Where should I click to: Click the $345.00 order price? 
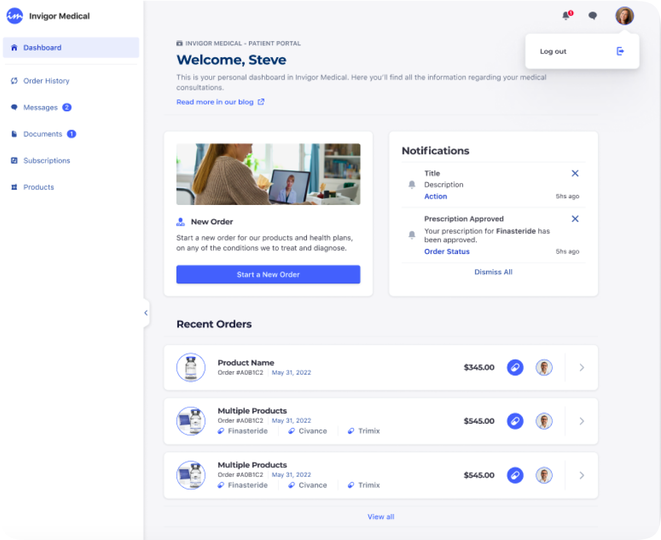(479, 367)
